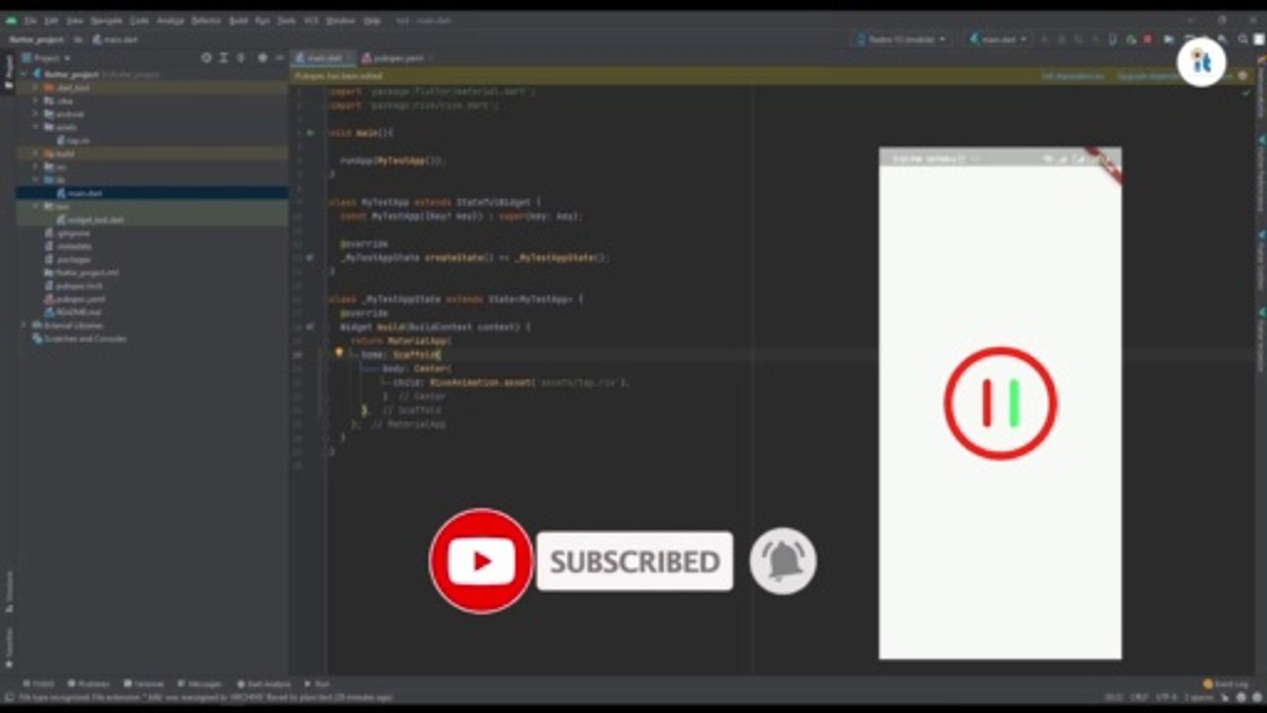Select tap.riv in assets folder
Image resolution: width=1267 pixels, height=713 pixels.
[x=73, y=141]
